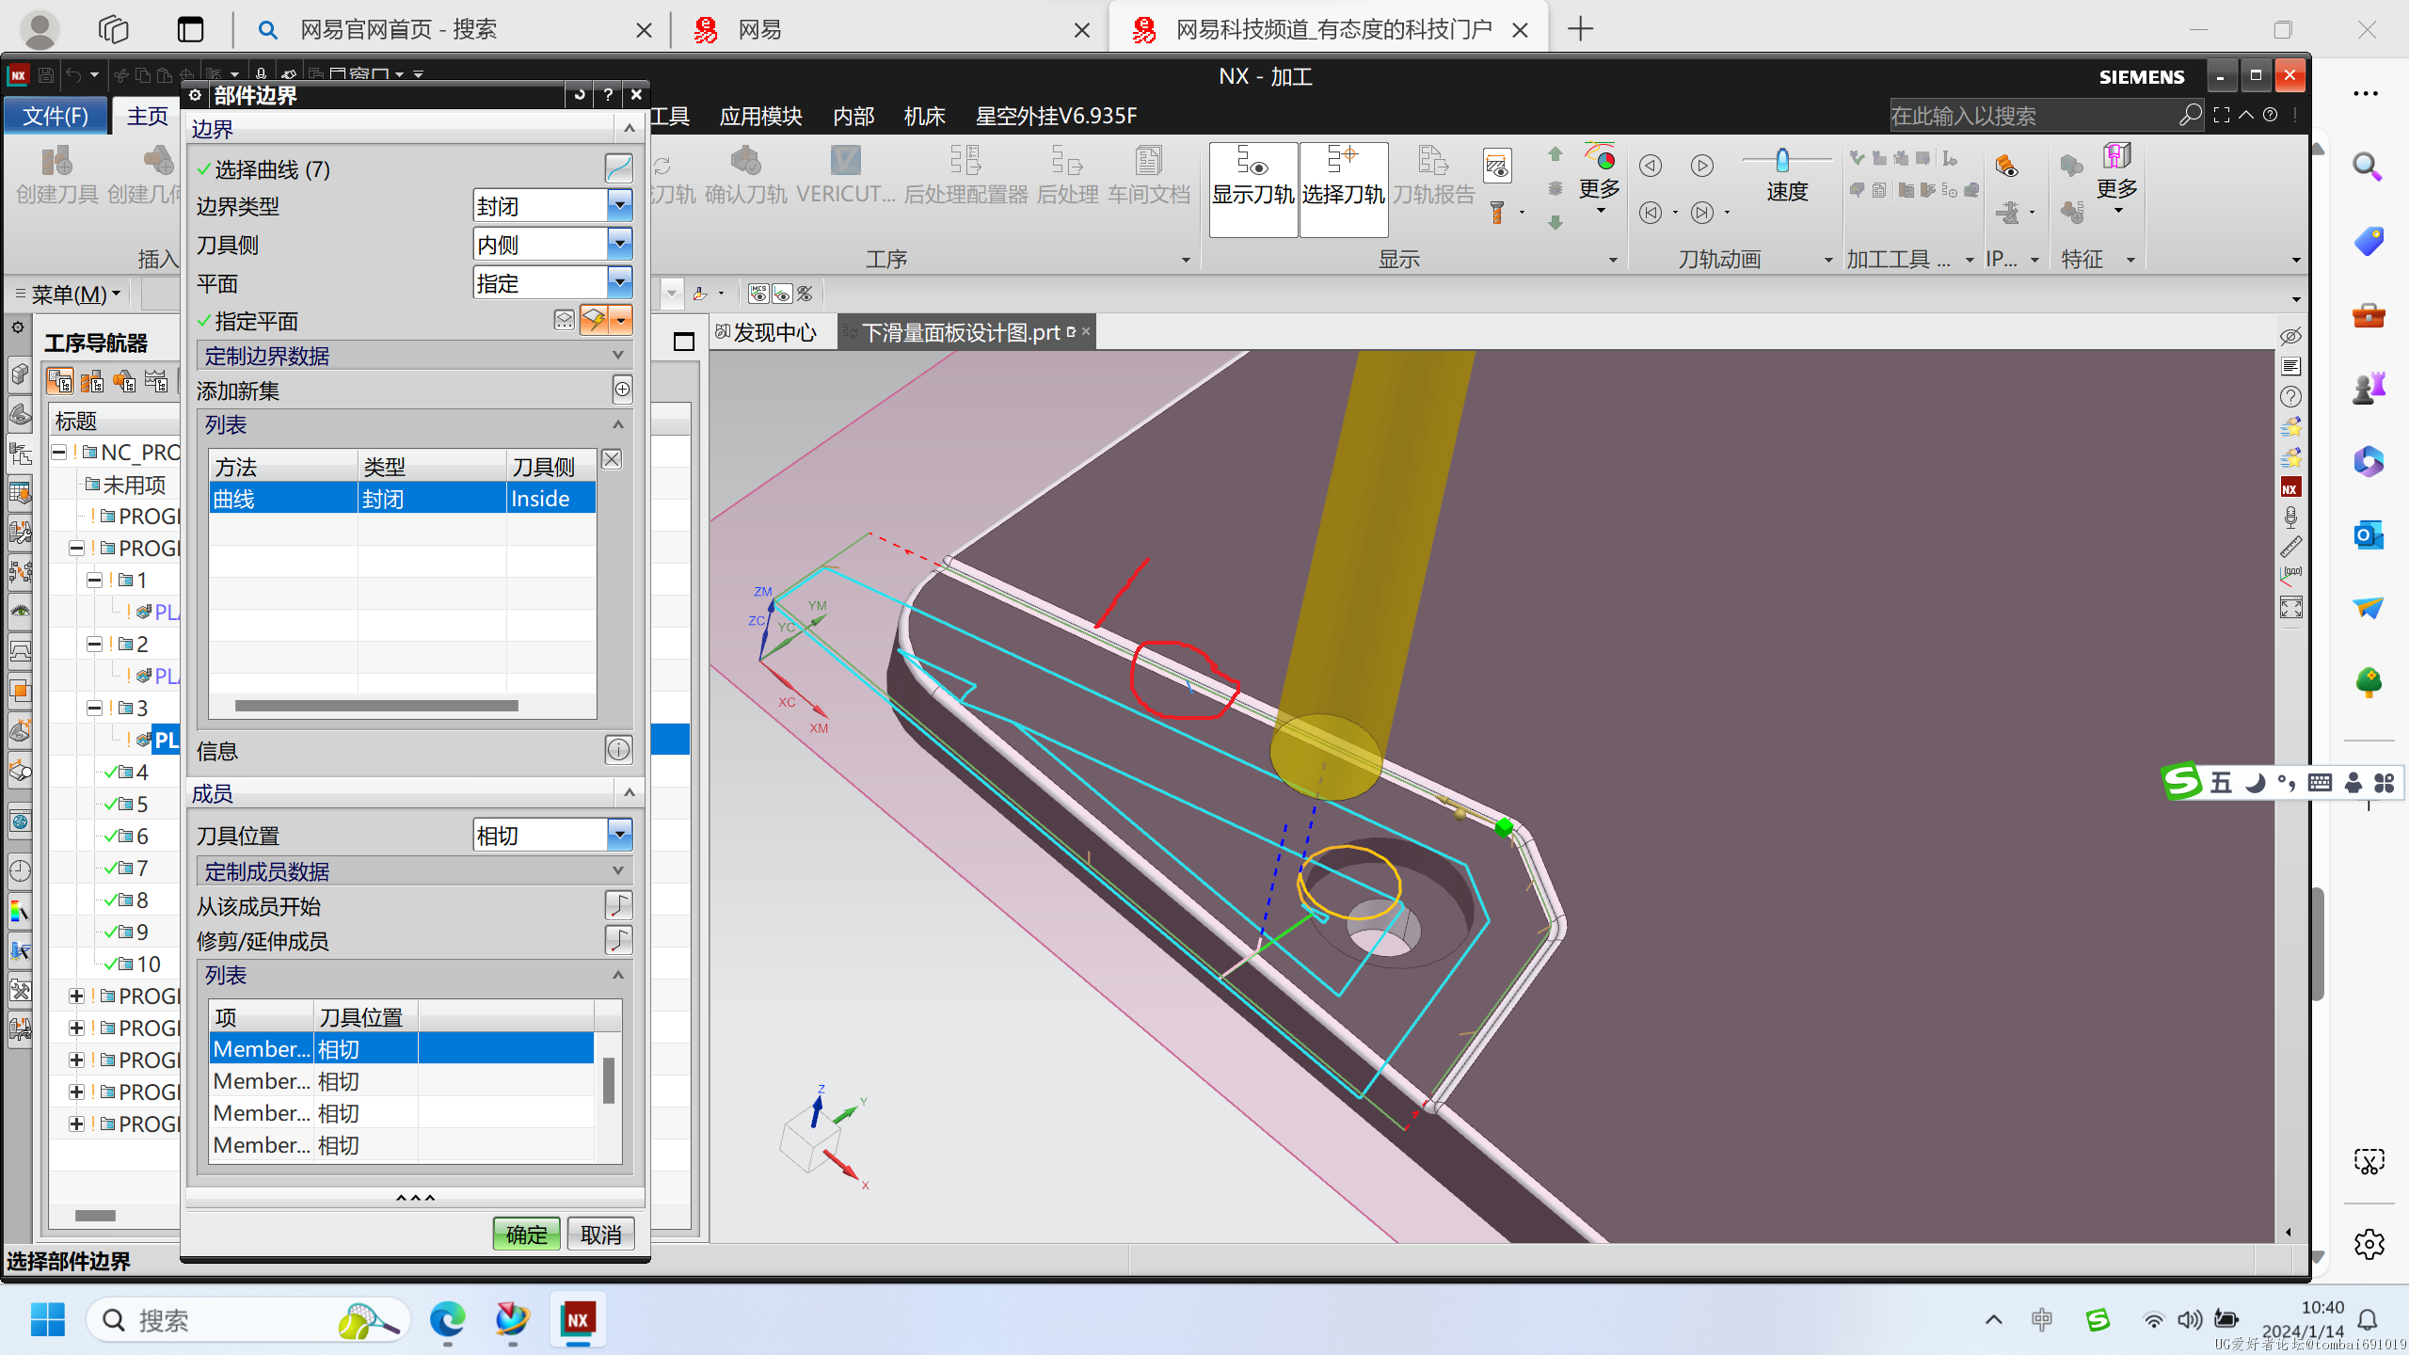Viewport: 2409px width, 1355px height.
Task: Switch to the 发现中心 tab
Action: point(767,332)
